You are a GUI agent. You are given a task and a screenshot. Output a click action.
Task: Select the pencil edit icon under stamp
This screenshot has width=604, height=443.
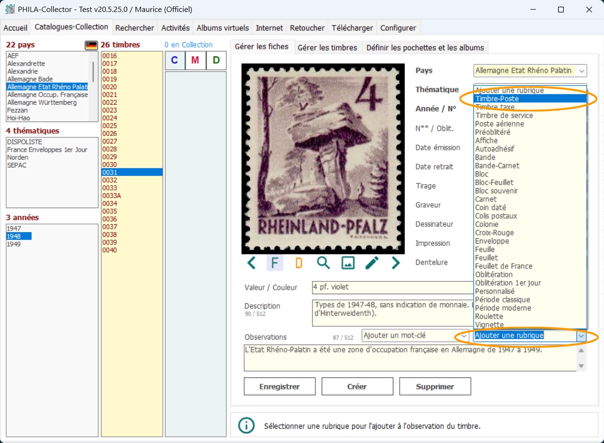tap(372, 263)
